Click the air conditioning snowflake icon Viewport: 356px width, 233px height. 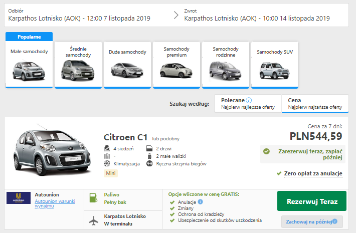click(107, 163)
